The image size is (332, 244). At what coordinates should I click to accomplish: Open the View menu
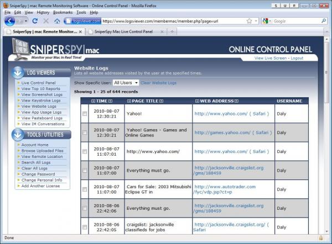(29, 13)
